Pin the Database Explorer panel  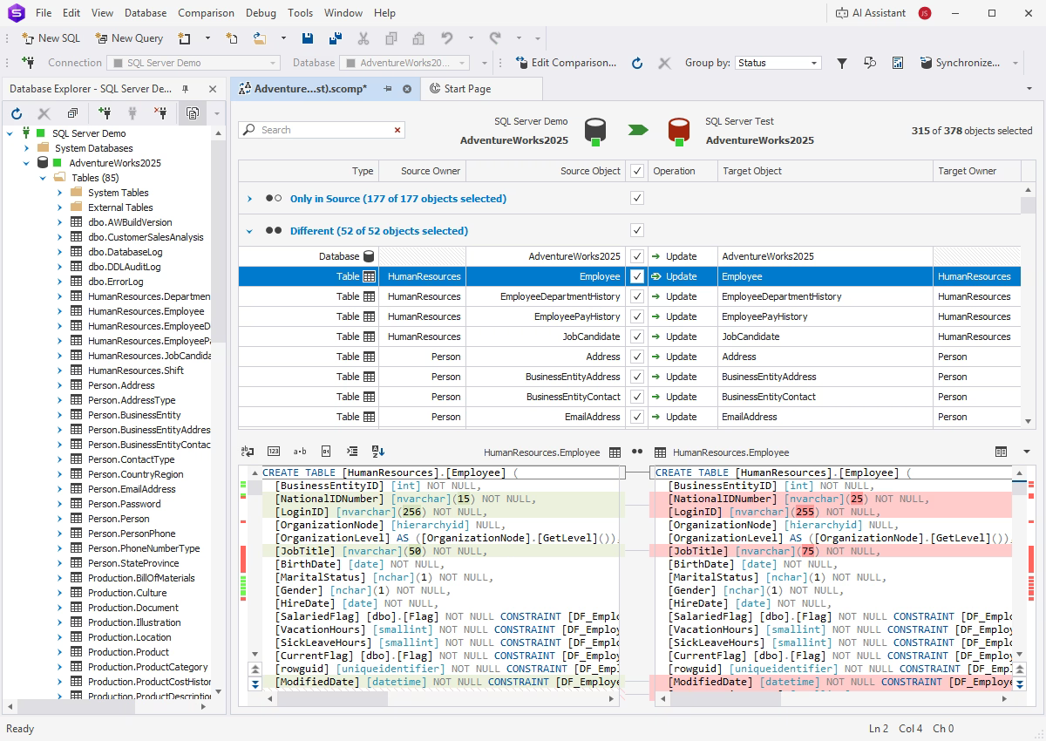pos(185,89)
